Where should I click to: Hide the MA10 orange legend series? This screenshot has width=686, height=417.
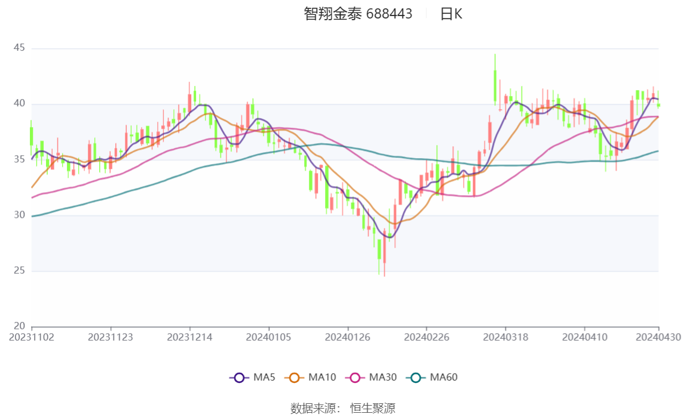pyautogui.click(x=294, y=378)
